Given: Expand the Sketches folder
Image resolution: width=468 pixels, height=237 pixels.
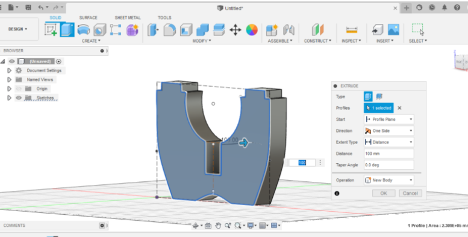Looking at the screenshot, I should pos(9,98).
